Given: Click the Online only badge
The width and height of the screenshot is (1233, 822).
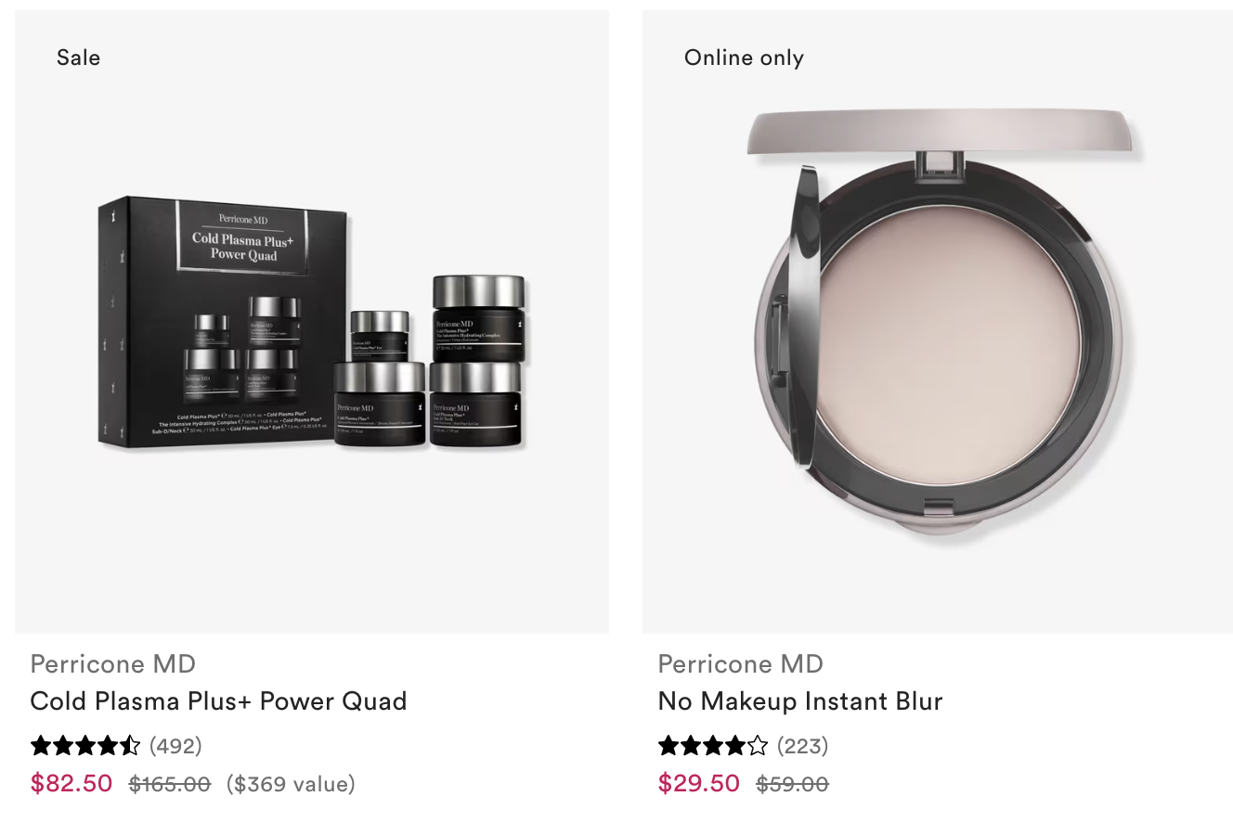Looking at the screenshot, I should pyautogui.click(x=744, y=58).
